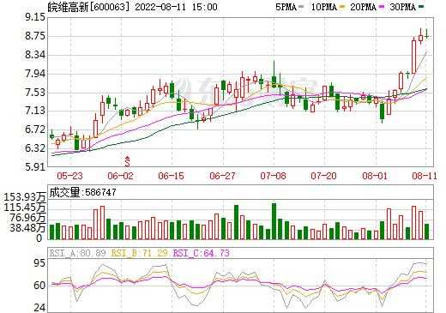Select the RSI_C:64.73 indicator label
Viewport: 446px width, 313px height.
pos(202,253)
